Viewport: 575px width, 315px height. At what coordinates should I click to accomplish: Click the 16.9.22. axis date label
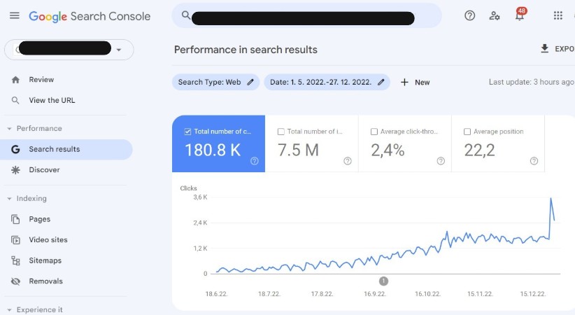pos(375,294)
